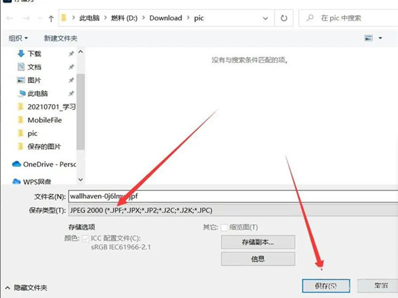398x298 pixels.
Task: Toggle the ICC 配置文件 checkbox
Action: [86, 240]
